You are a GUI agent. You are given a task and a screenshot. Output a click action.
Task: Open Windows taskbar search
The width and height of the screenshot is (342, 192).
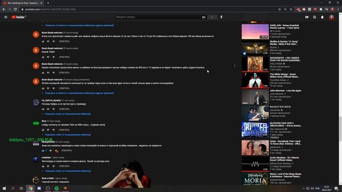click(13, 188)
